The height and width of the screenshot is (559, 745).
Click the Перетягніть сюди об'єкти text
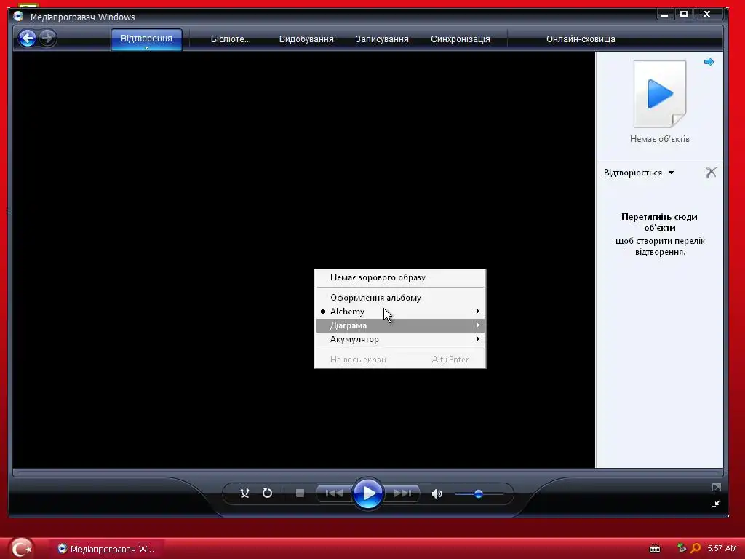[x=659, y=222]
